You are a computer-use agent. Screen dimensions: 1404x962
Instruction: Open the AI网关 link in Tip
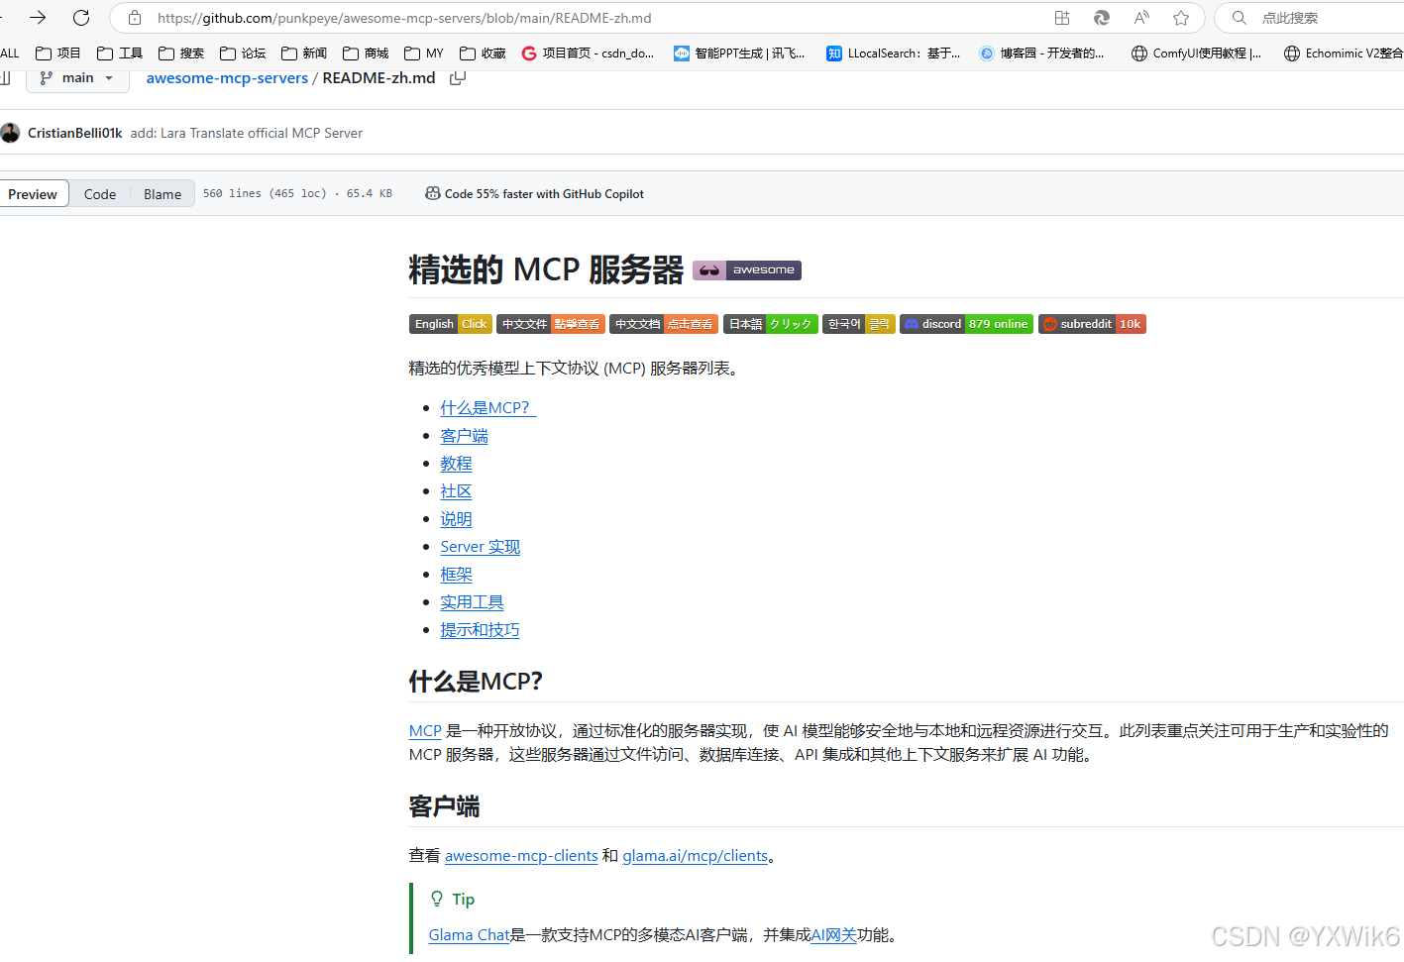[x=833, y=935]
